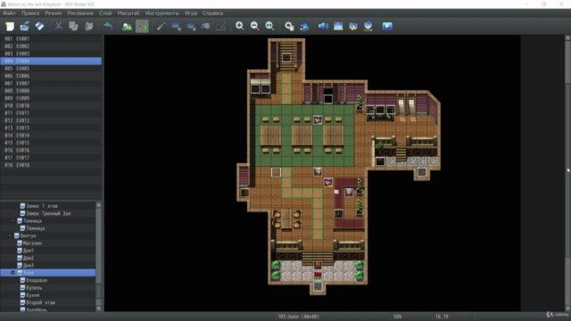
Task: Switch to Map editing mode icon
Action: pyautogui.click(x=127, y=26)
